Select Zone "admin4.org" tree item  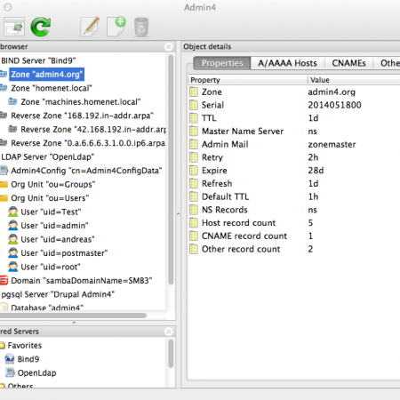(47, 75)
